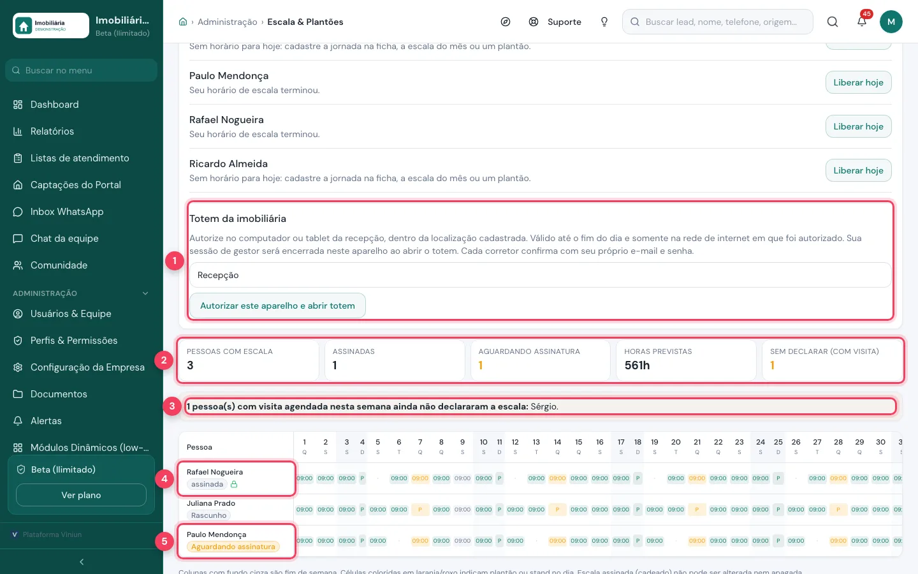The height and width of the screenshot is (574, 918).
Task: Click the Comunidade people icon
Action: coord(18,265)
